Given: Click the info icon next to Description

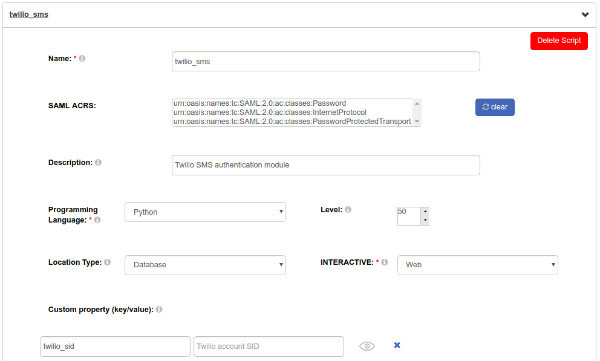Looking at the screenshot, I should 98,162.
